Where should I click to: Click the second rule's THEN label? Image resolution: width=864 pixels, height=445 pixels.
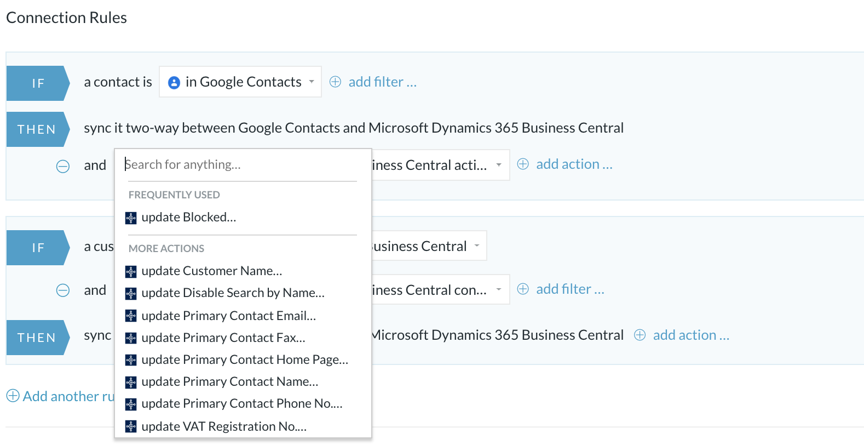click(38, 338)
